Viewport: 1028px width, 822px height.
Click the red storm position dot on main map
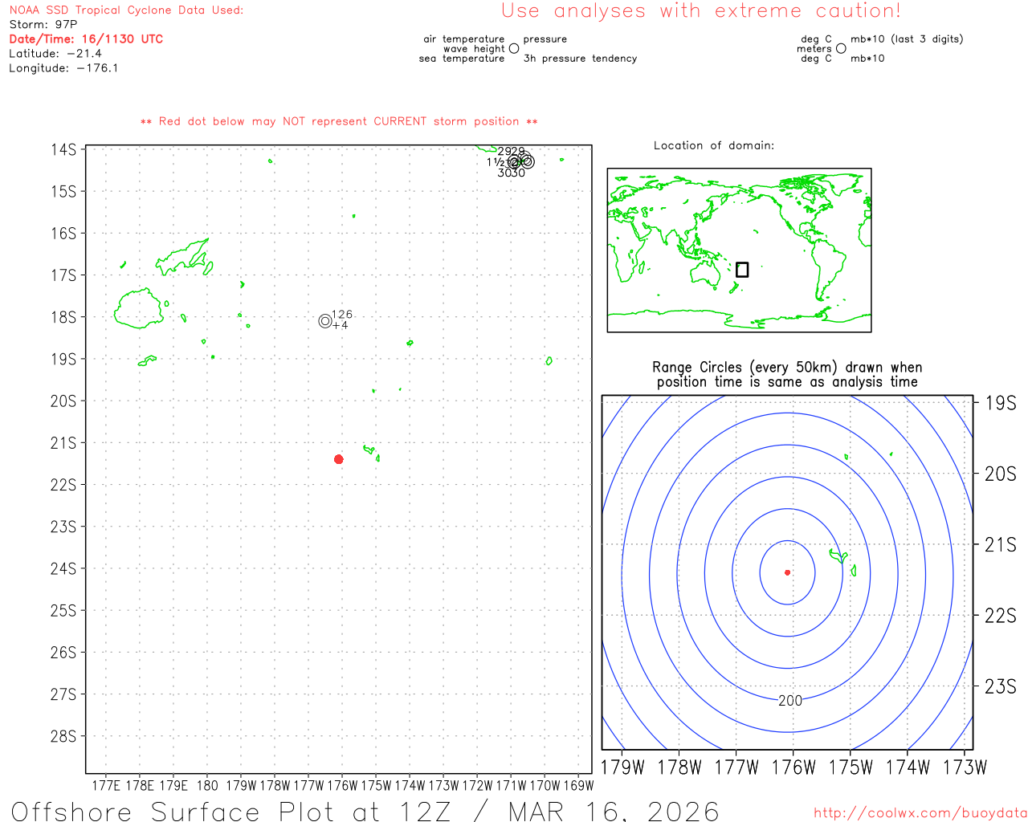338,459
